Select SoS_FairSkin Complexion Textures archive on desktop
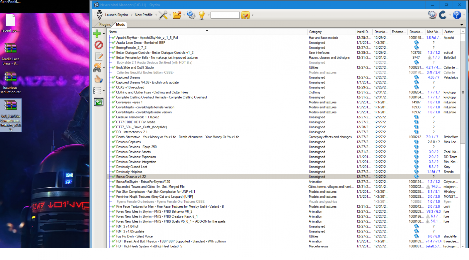 pyautogui.click(x=11, y=115)
